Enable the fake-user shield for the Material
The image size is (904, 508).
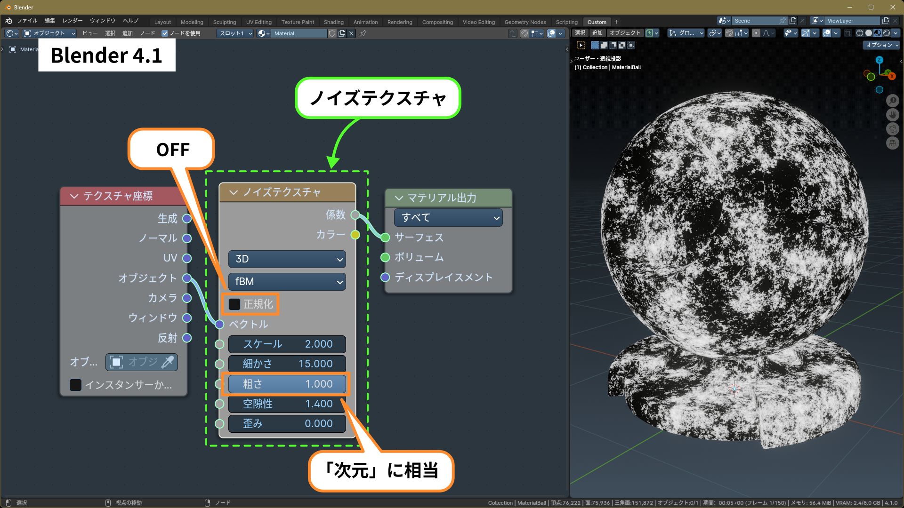(x=332, y=33)
